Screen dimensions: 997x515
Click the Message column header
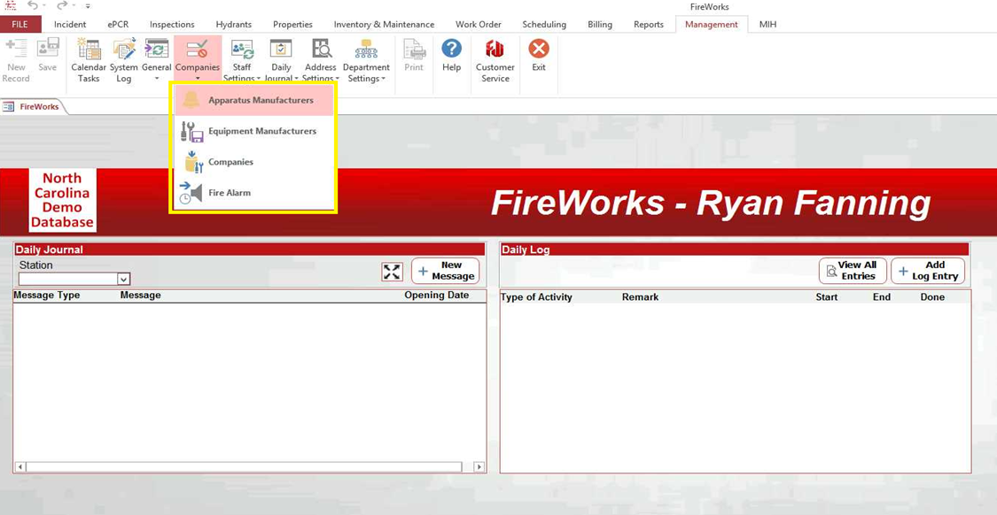(141, 296)
